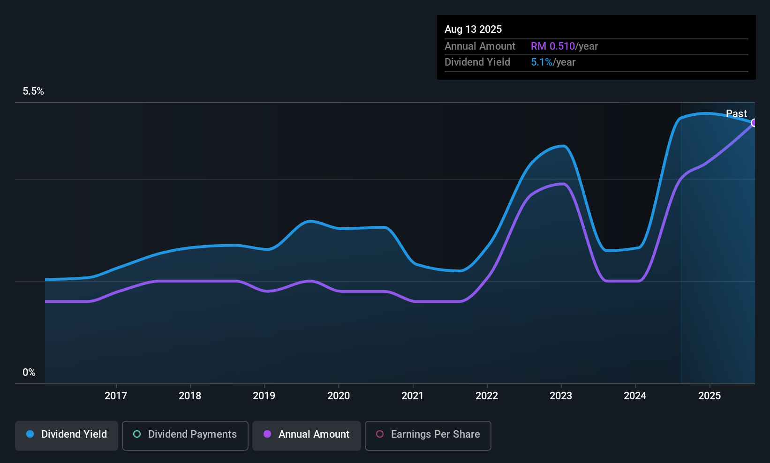Click the 2017 axis label
This screenshot has height=463, width=770.
click(x=116, y=396)
